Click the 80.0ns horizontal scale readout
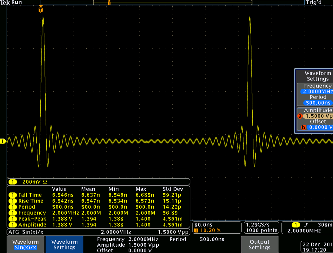This screenshot has height=253, width=333. click(x=203, y=225)
